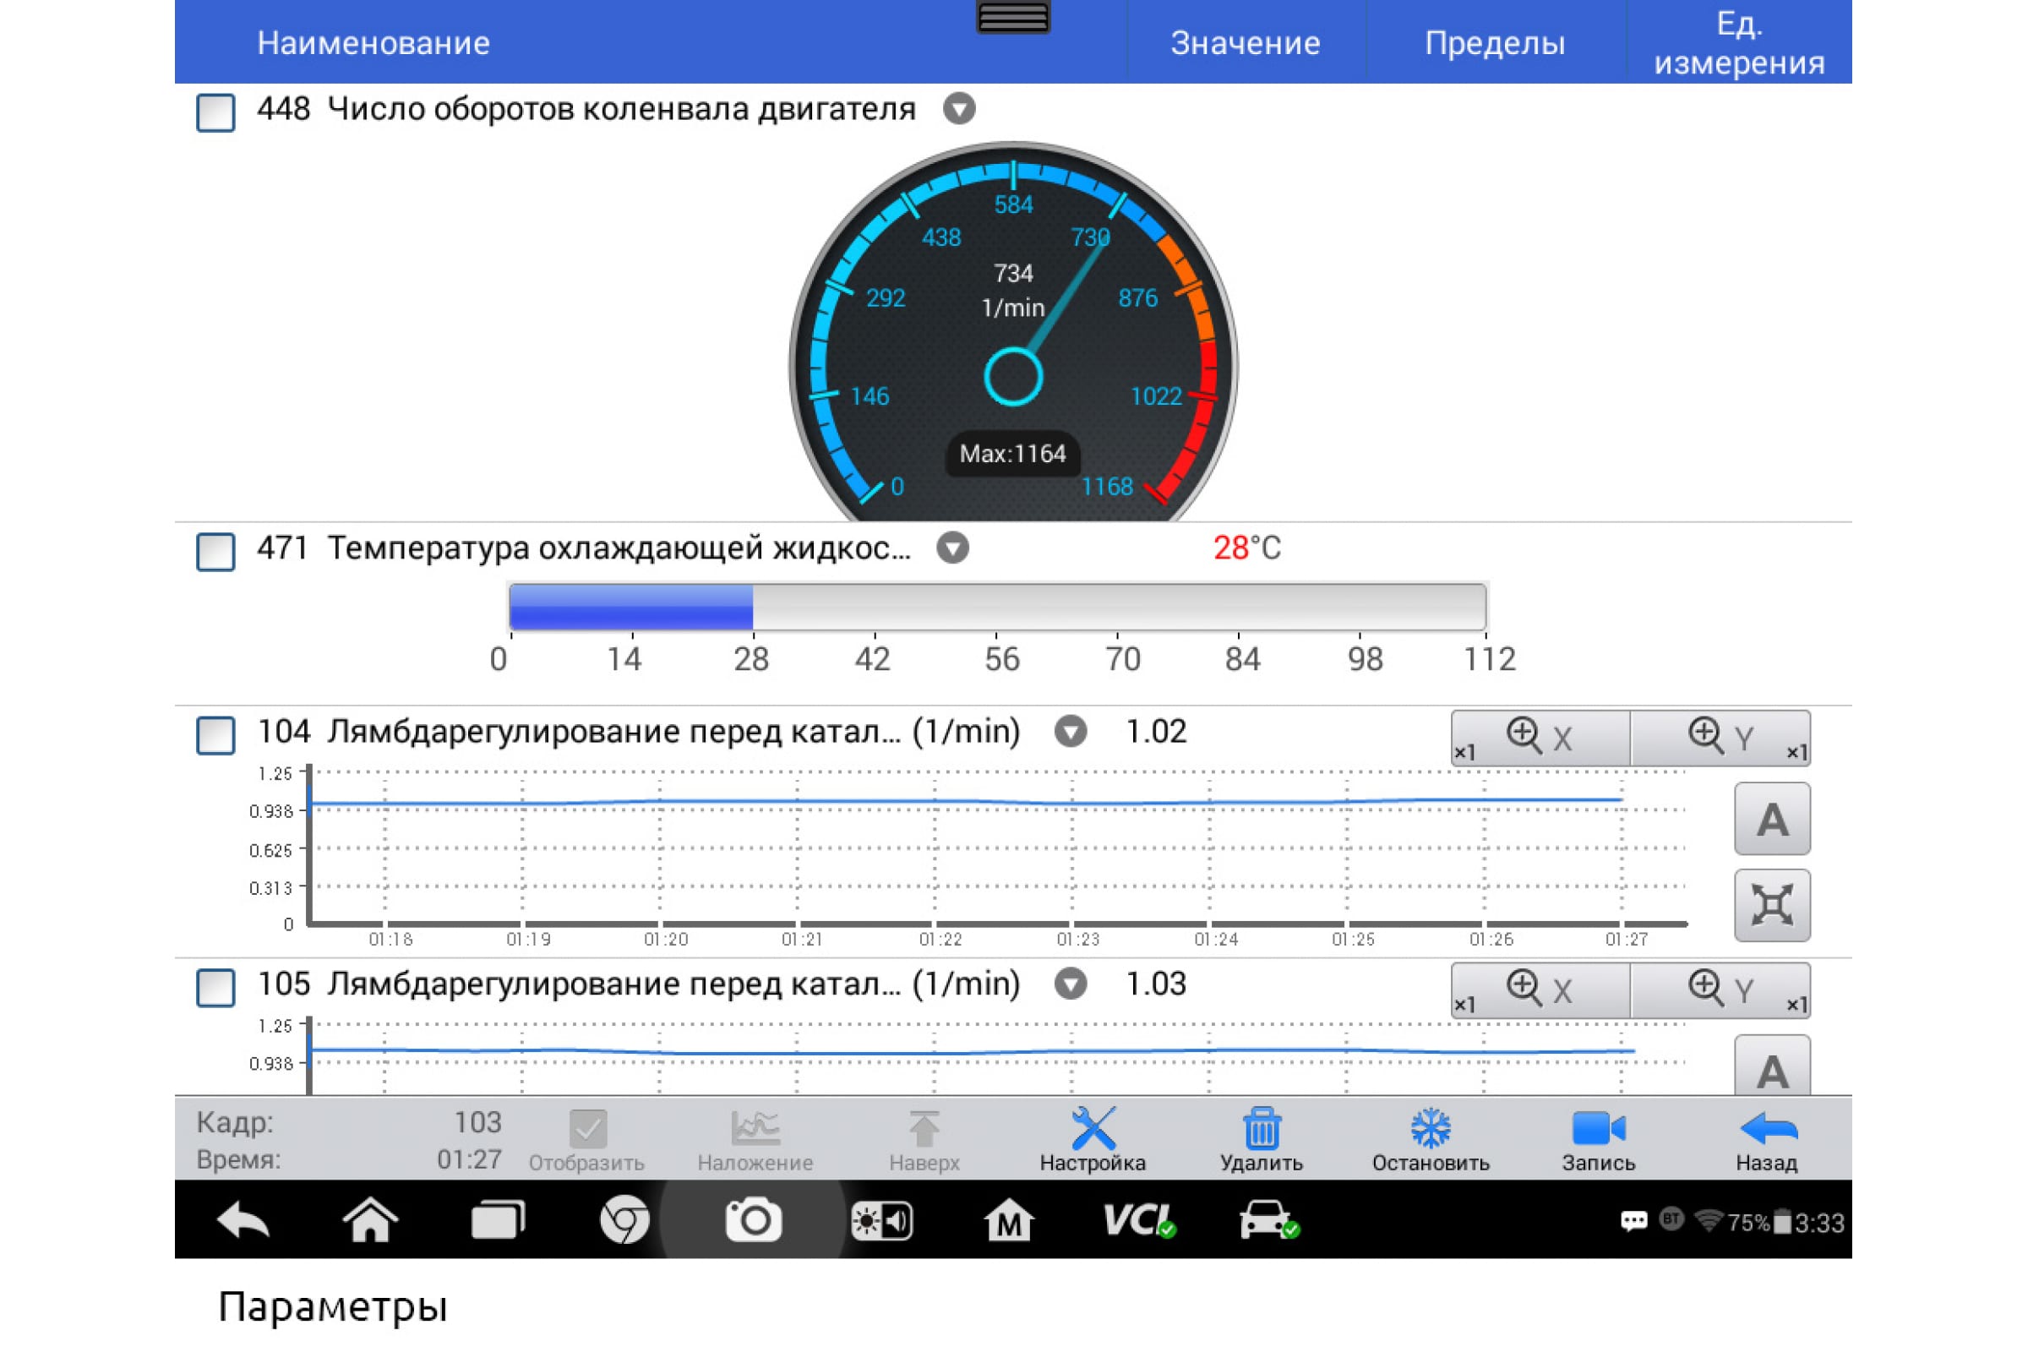Click the Параметры caption
This screenshot has width=2028, height=1352.
(x=333, y=1307)
